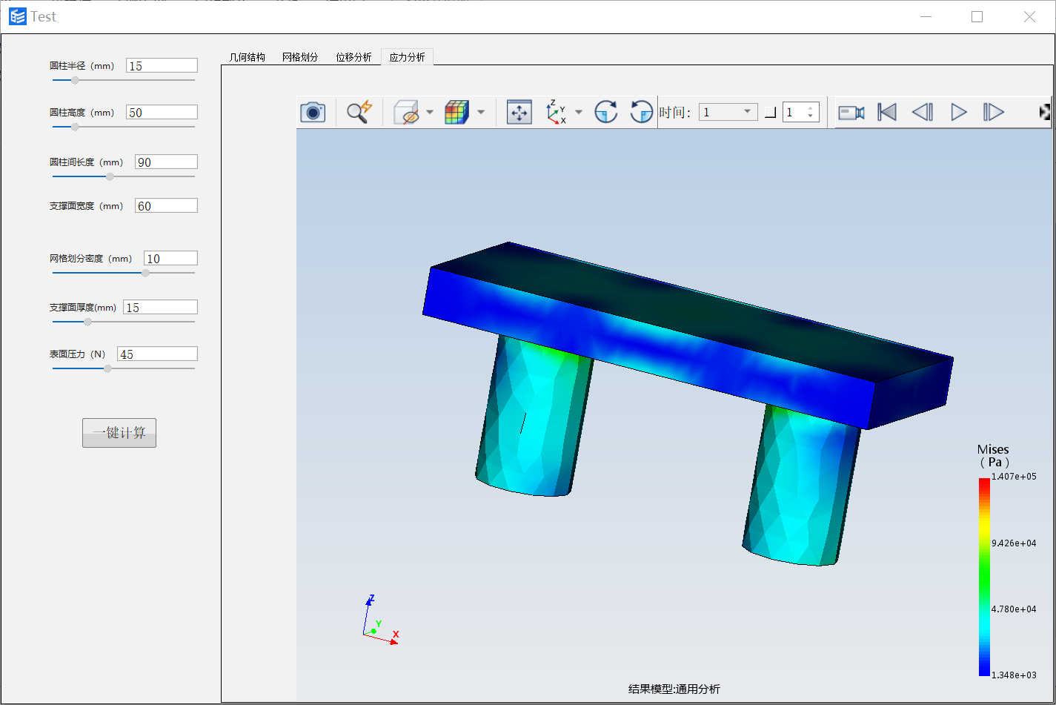The width and height of the screenshot is (1056, 705).
Task: Open the 时间 combo box
Action: 728,112
